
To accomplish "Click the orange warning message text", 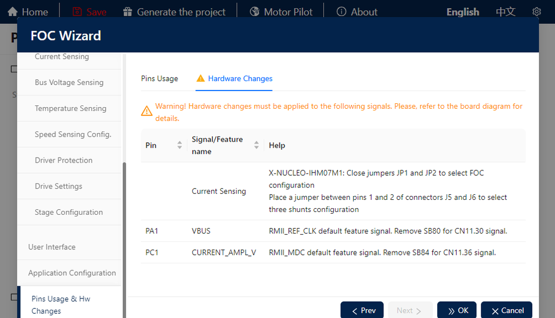I will (339, 112).
